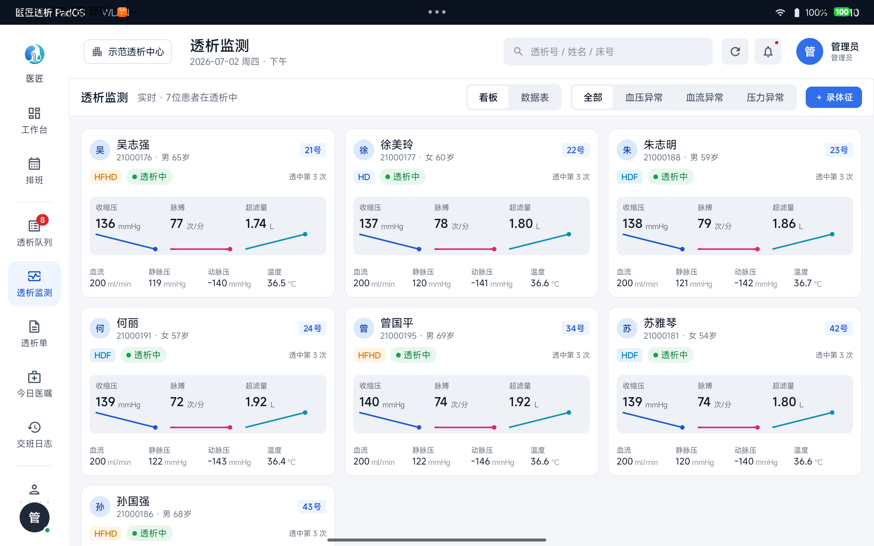Filter by 血流异常
Image resolution: width=874 pixels, height=546 pixels.
[704, 97]
